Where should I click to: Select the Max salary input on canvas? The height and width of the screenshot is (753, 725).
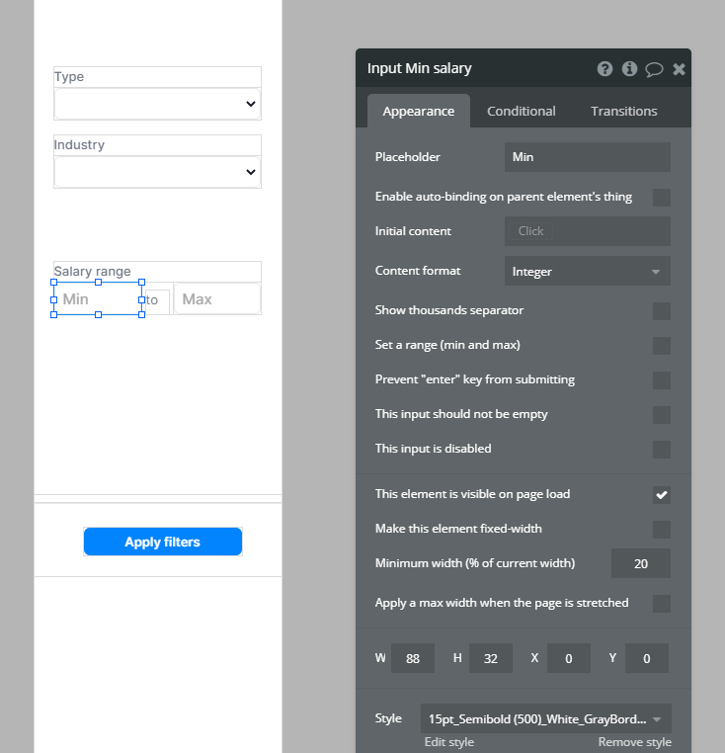click(217, 298)
